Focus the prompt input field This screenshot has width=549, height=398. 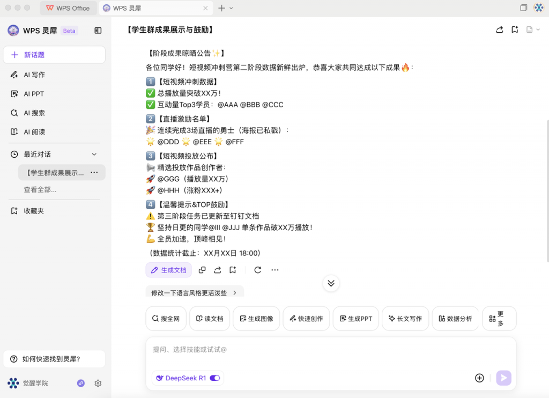point(331,350)
